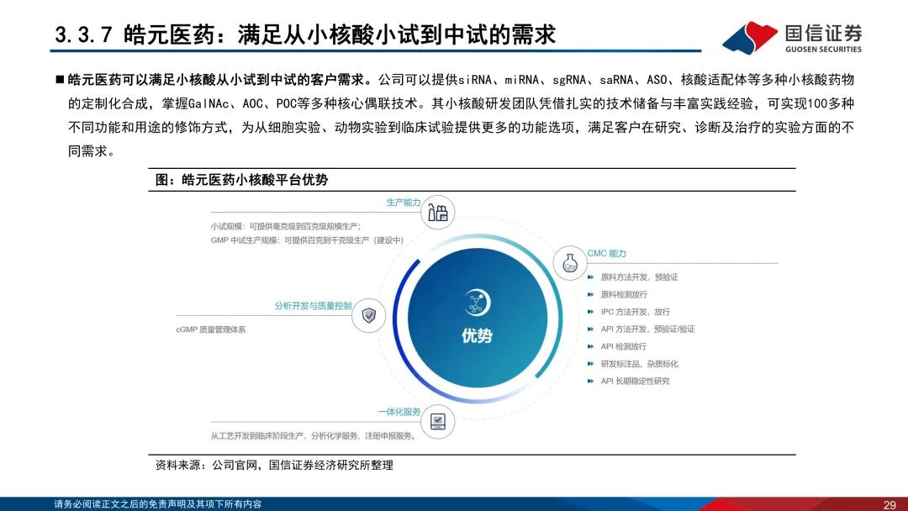Image resolution: width=908 pixels, height=511 pixels.
Task: Click the bullet API 方法开发，预验证/验证
Action: coord(647,329)
